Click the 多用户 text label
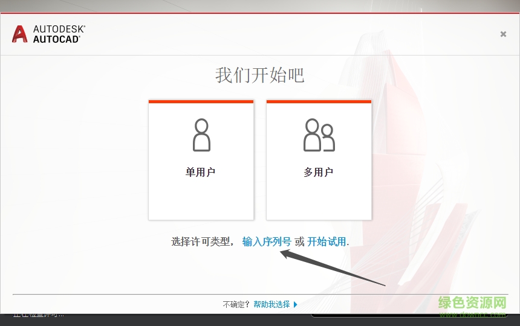Screen dimensions: 520x326 [x=319, y=173]
